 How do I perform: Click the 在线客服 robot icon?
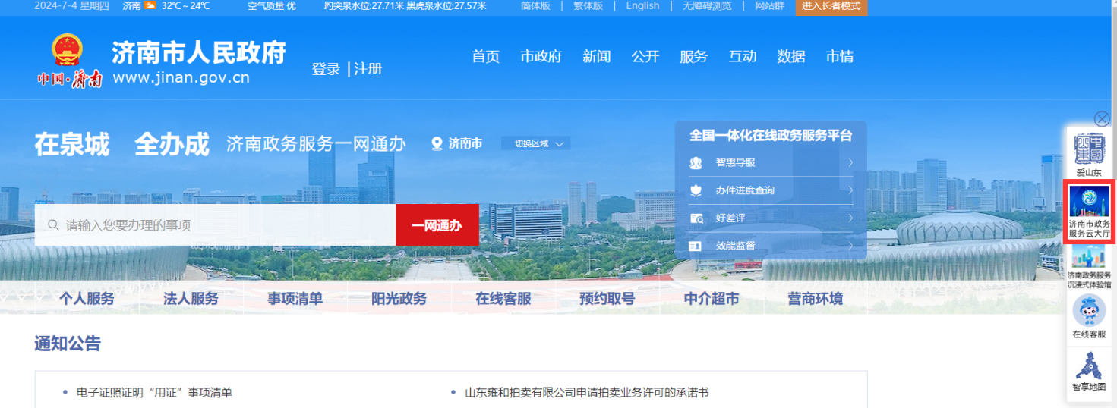[1089, 311]
